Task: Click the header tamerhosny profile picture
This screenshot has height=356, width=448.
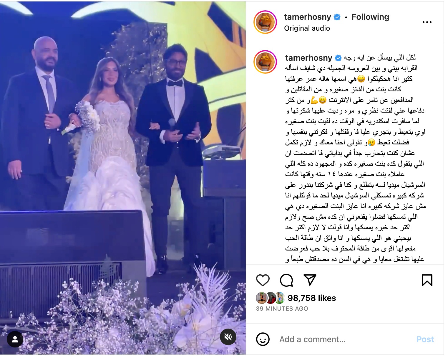Action: (x=265, y=22)
